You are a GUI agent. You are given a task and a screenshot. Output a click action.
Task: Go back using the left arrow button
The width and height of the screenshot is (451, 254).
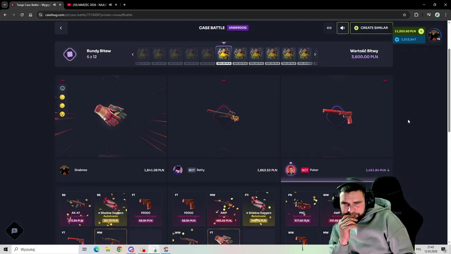pos(61,28)
